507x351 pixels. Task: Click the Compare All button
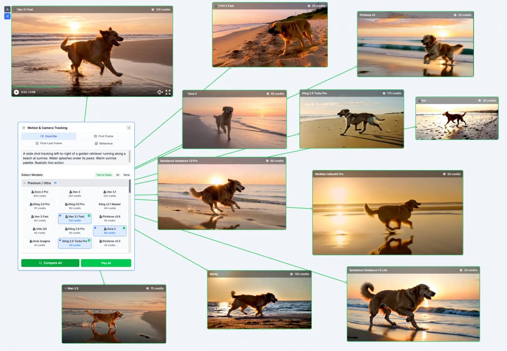coord(50,263)
